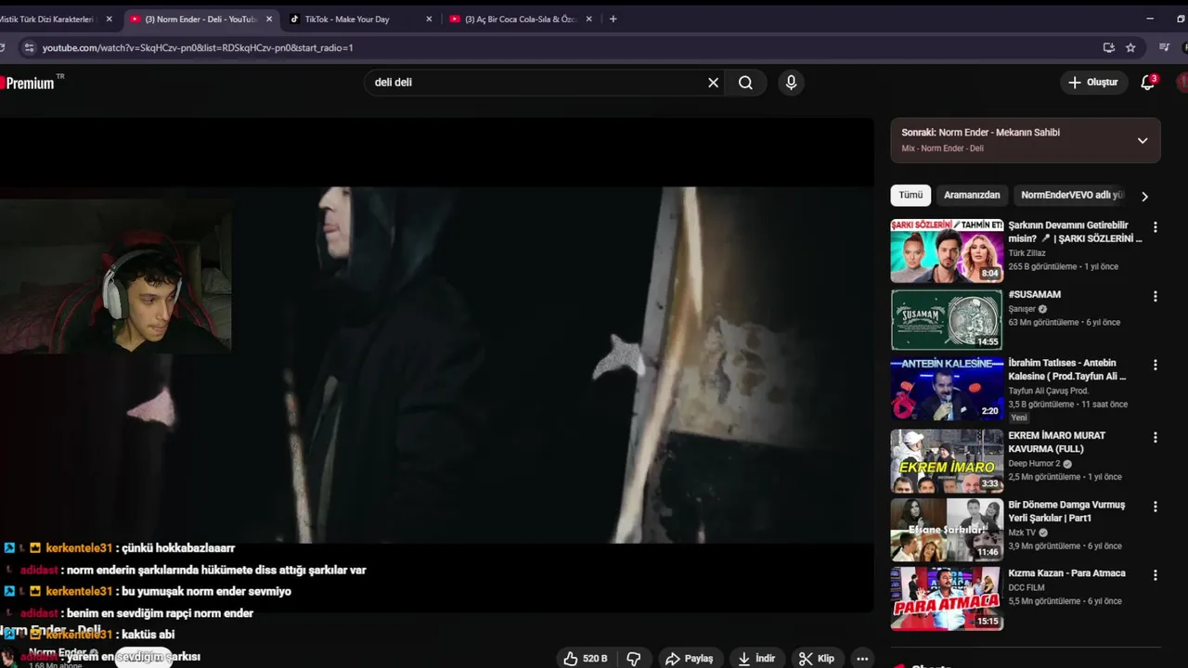Select the NormEnderVEVO adlı filter chip
1188x668 pixels.
coord(1072,195)
